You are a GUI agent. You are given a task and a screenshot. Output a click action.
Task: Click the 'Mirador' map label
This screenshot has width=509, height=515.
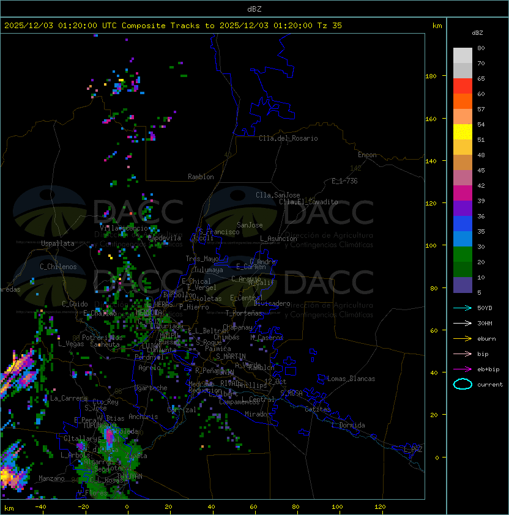pos(258,414)
